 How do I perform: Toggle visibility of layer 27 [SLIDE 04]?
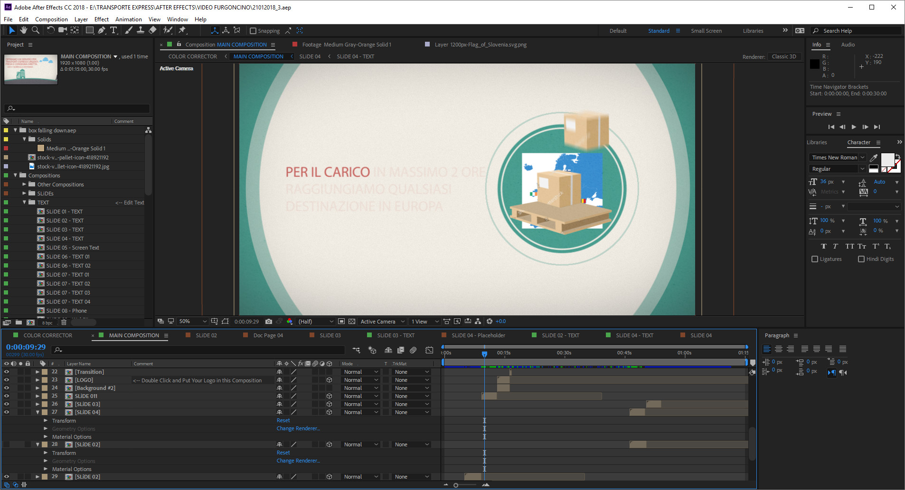7,412
